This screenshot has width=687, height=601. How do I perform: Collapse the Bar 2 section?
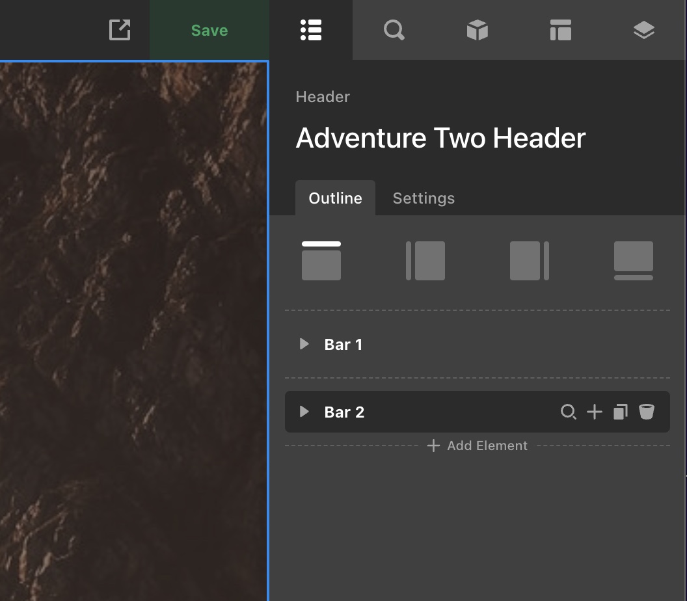click(x=303, y=412)
